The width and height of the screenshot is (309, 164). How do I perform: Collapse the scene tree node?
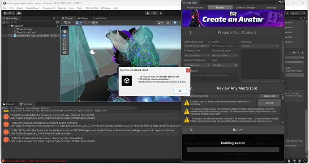[9, 26]
